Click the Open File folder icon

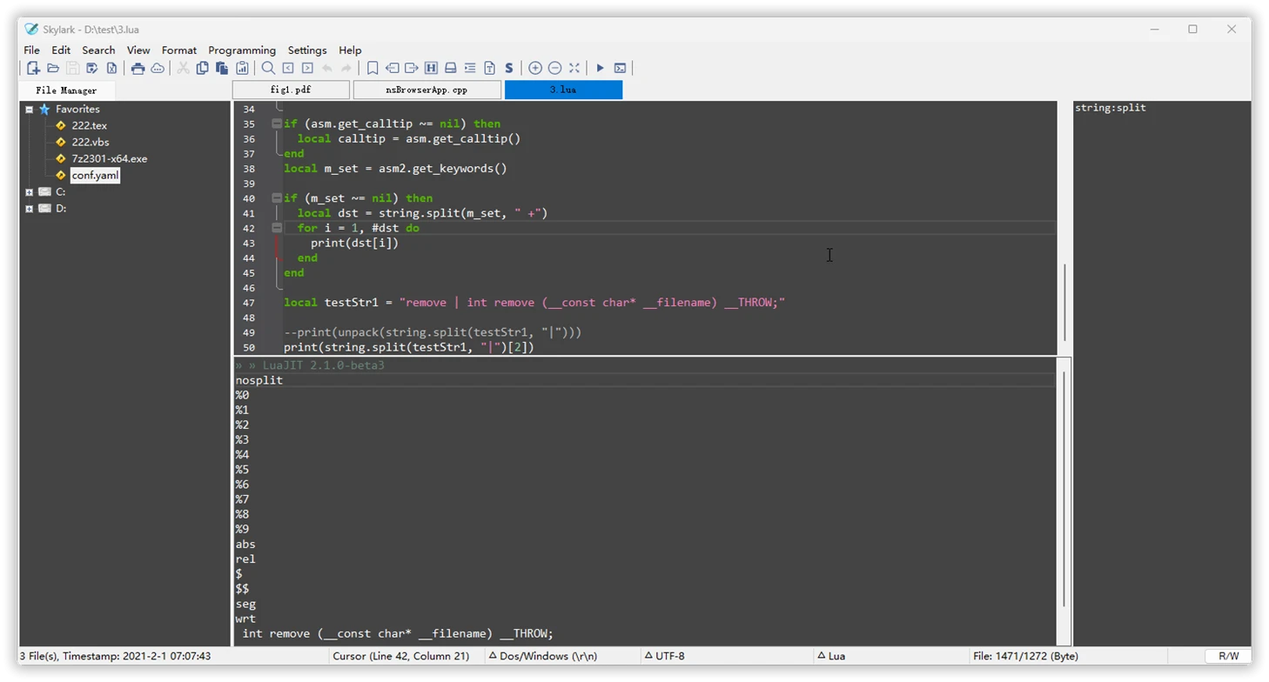(x=53, y=68)
